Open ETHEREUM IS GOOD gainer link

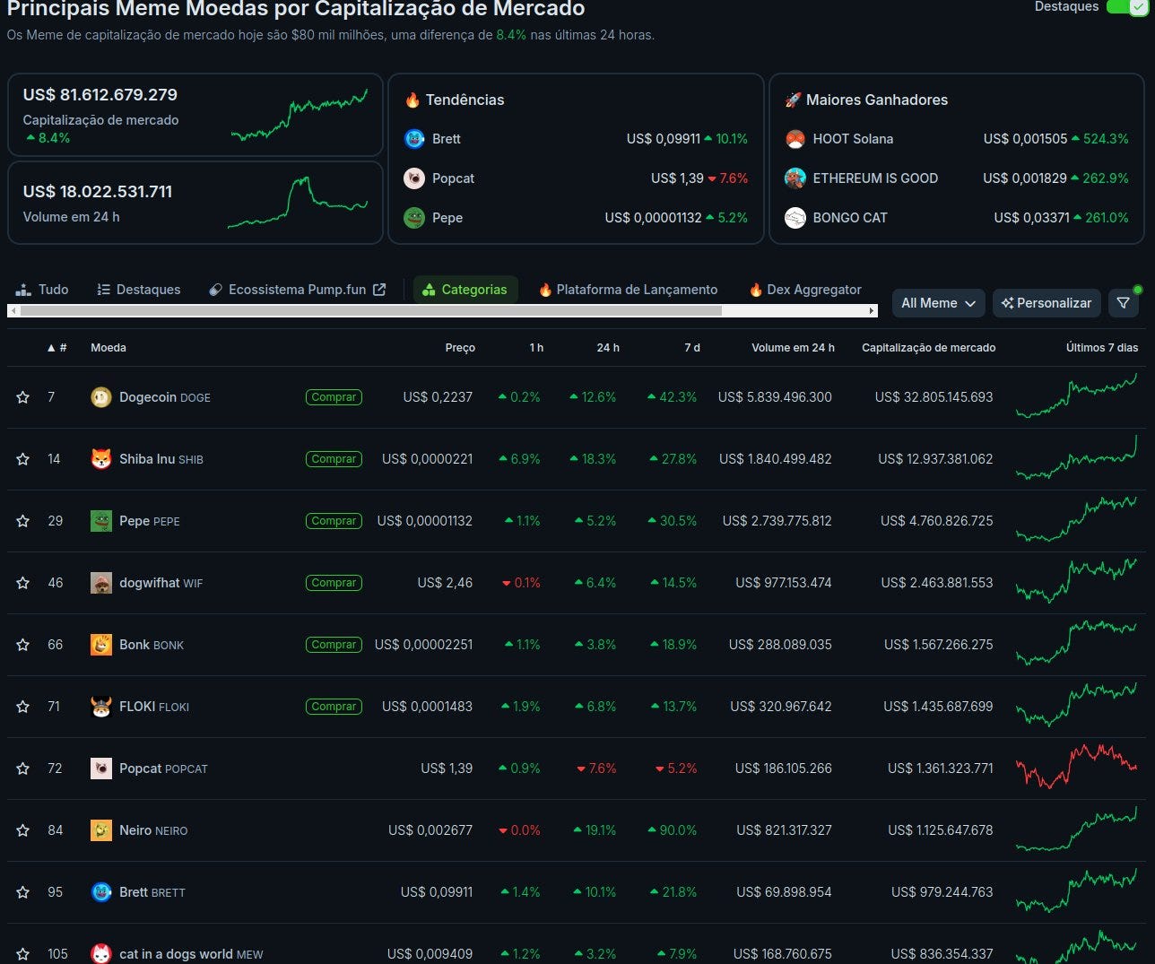coord(875,178)
